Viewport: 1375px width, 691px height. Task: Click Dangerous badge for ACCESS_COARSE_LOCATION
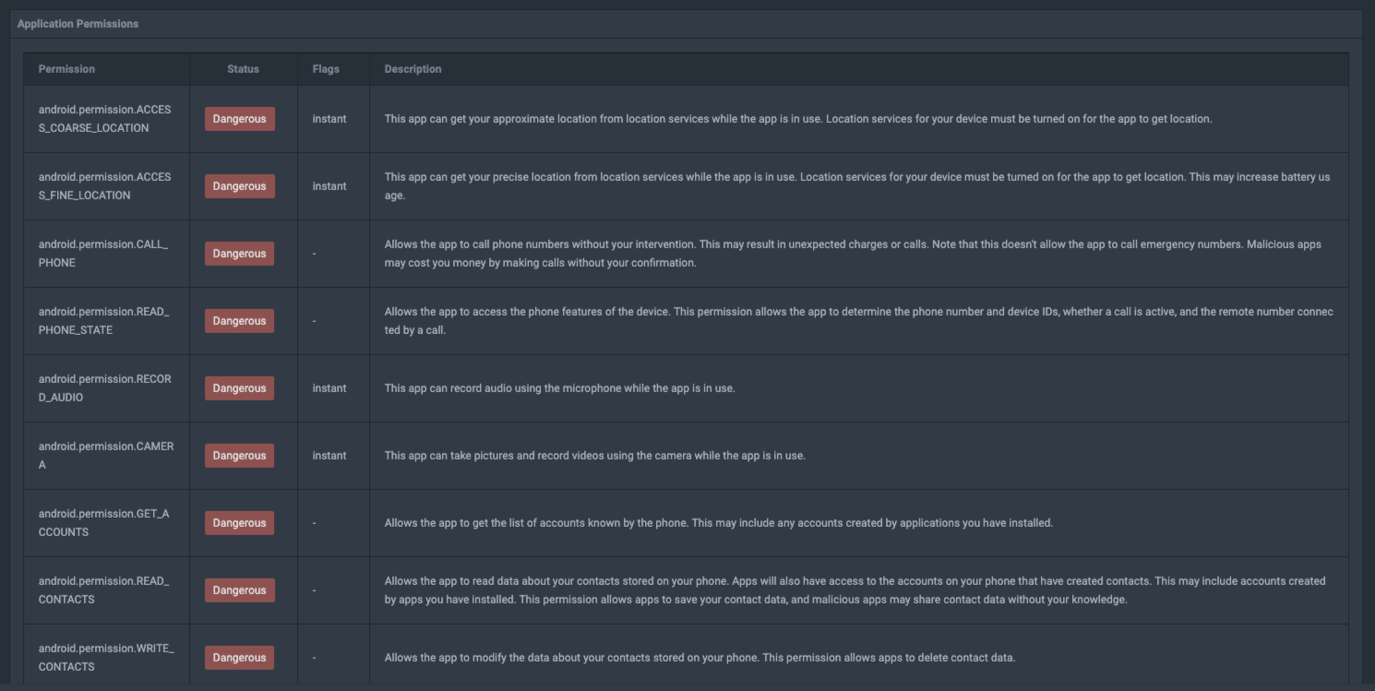[x=239, y=119]
